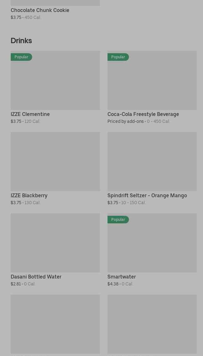Image resolution: width=203 pixels, height=356 pixels.
Task: Open the Coca-Cola Freestyle Beverage image
Action: tap(152, 83)
